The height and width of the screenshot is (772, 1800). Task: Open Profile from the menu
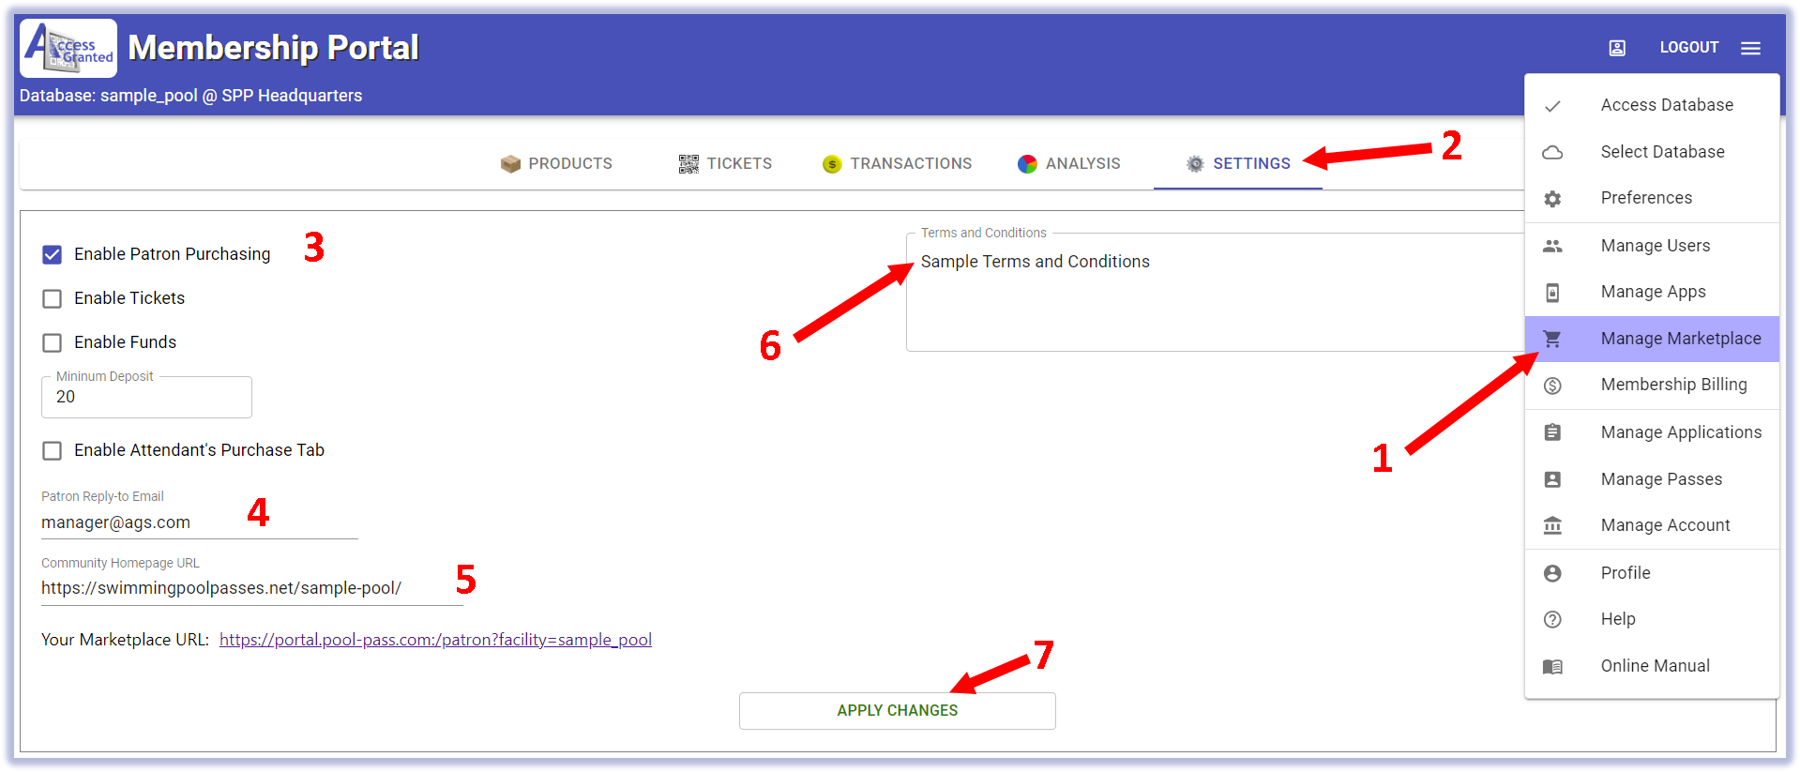click(1652, 573)
